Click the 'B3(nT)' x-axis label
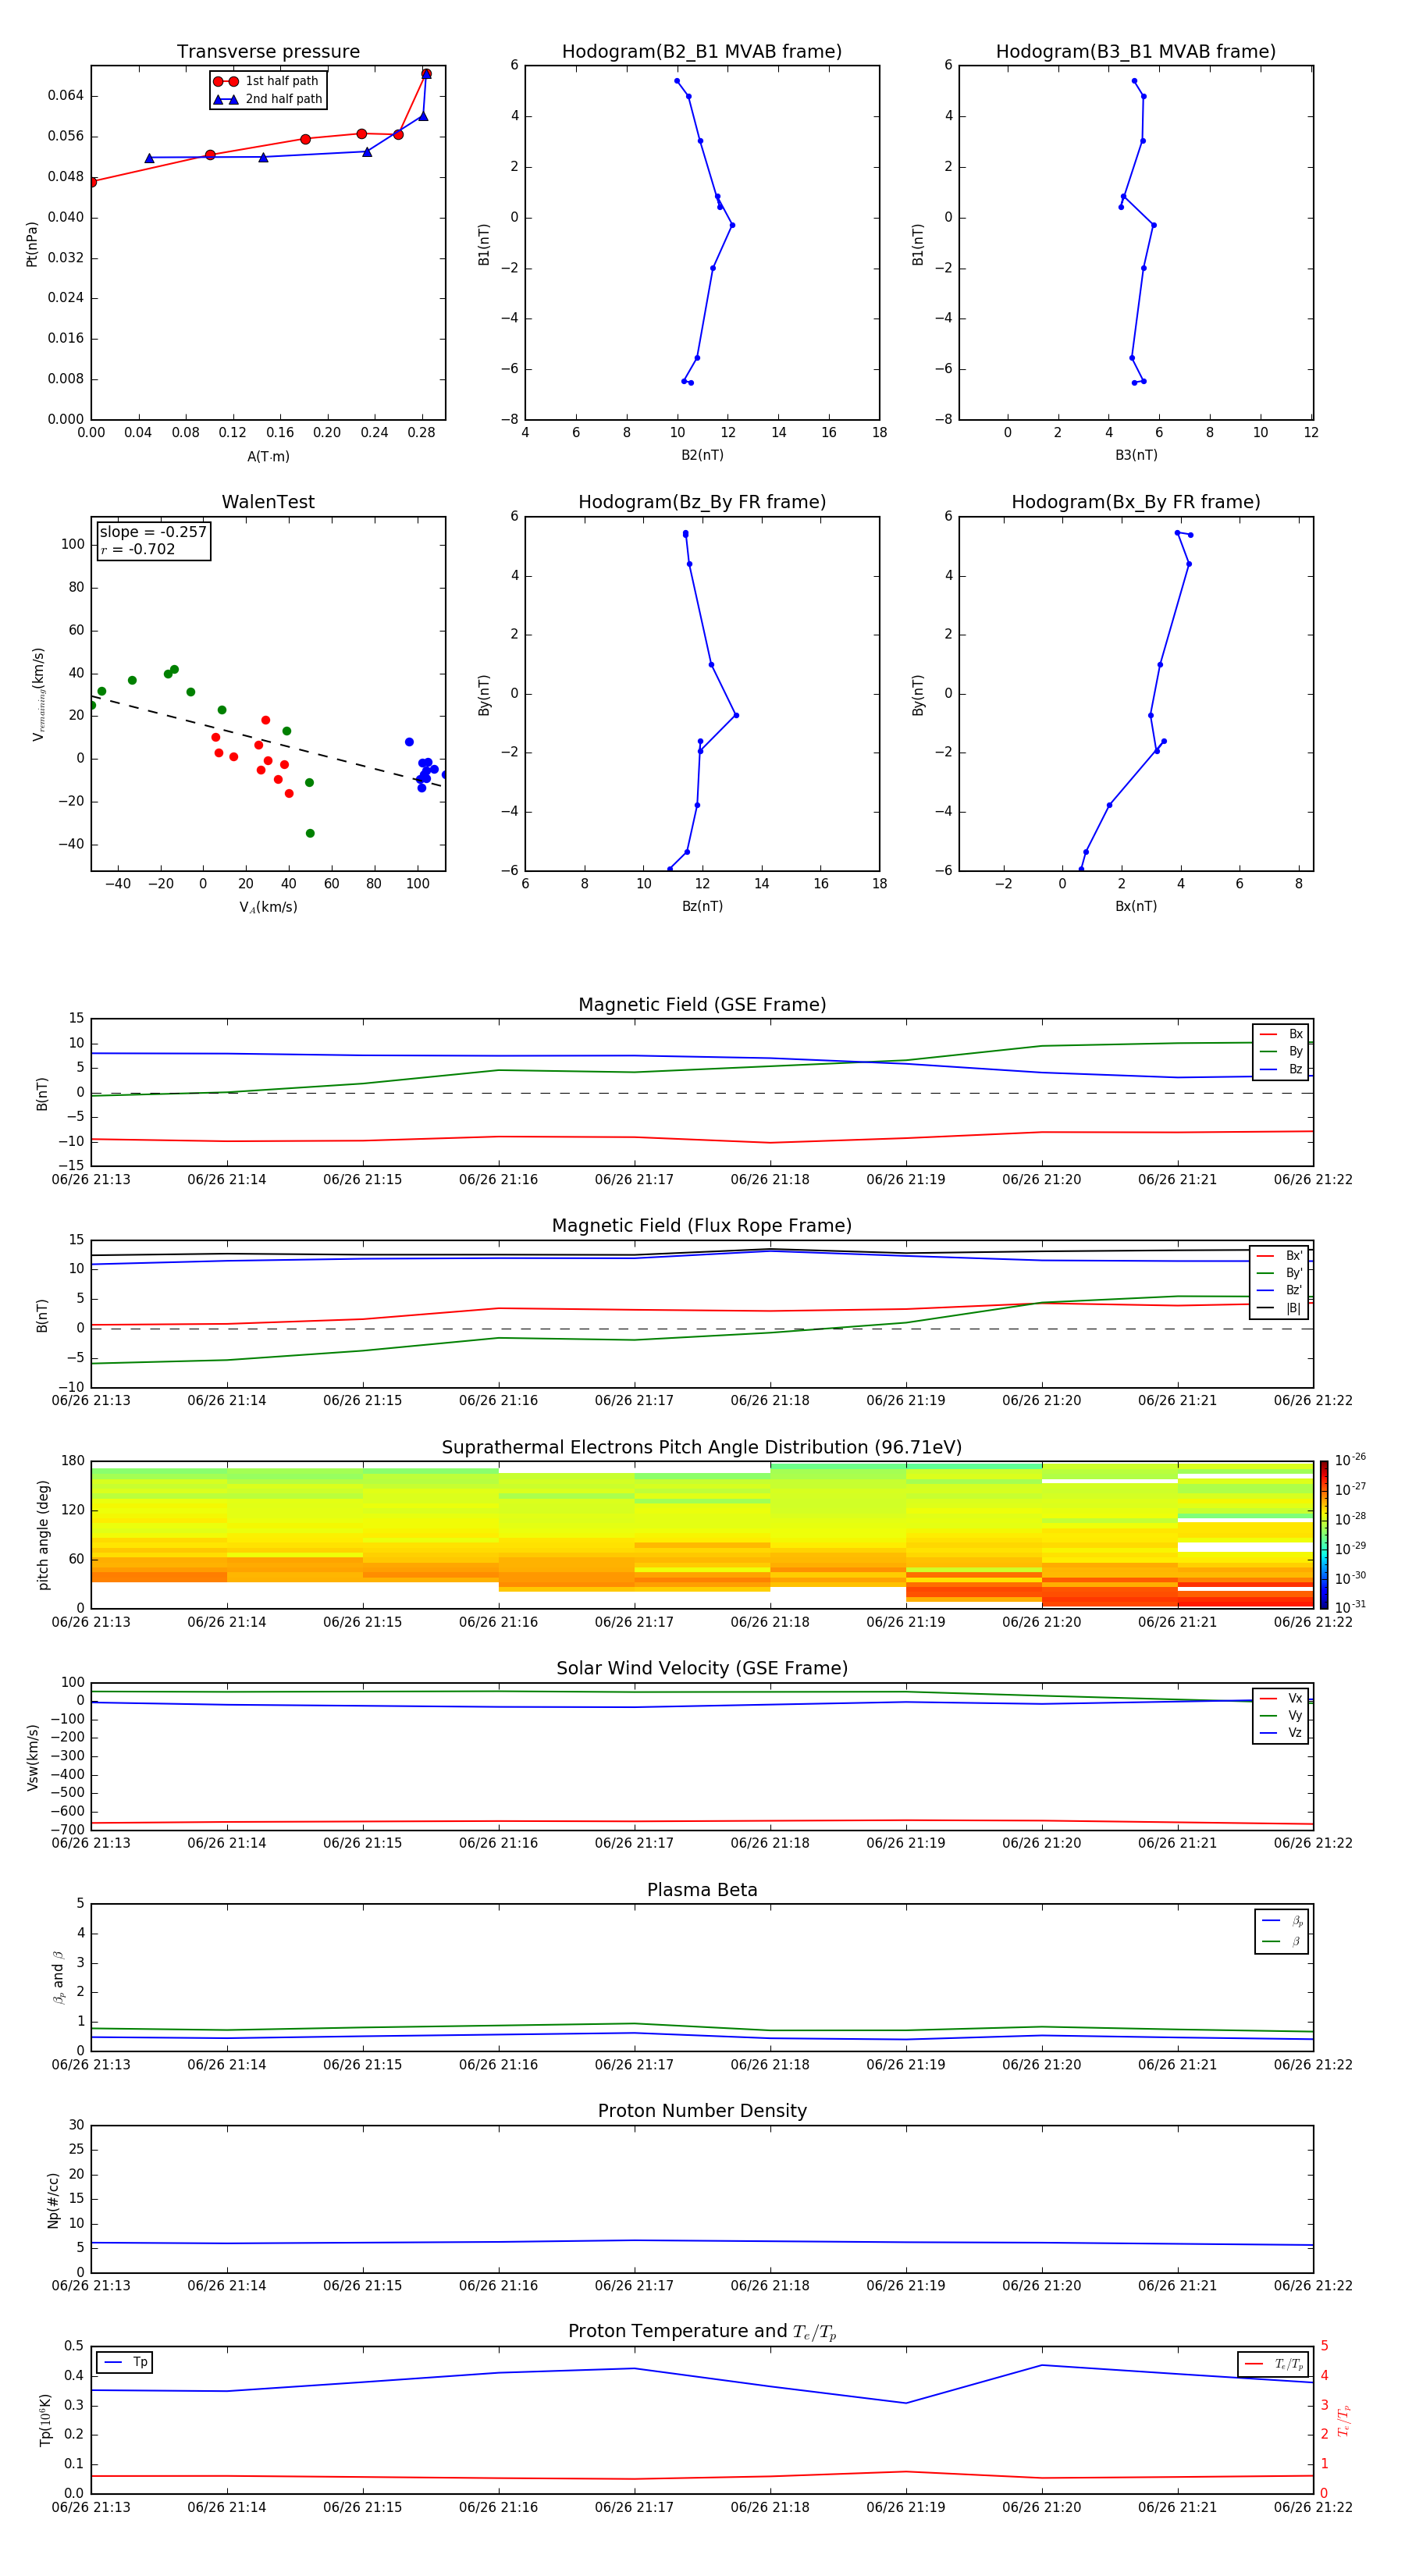The height and width of the screenshot is (2576, 1405). tap(1136, 455)
